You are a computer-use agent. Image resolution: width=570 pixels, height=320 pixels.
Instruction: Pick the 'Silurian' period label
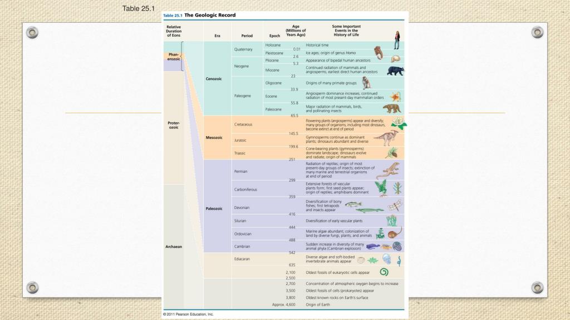240,221
